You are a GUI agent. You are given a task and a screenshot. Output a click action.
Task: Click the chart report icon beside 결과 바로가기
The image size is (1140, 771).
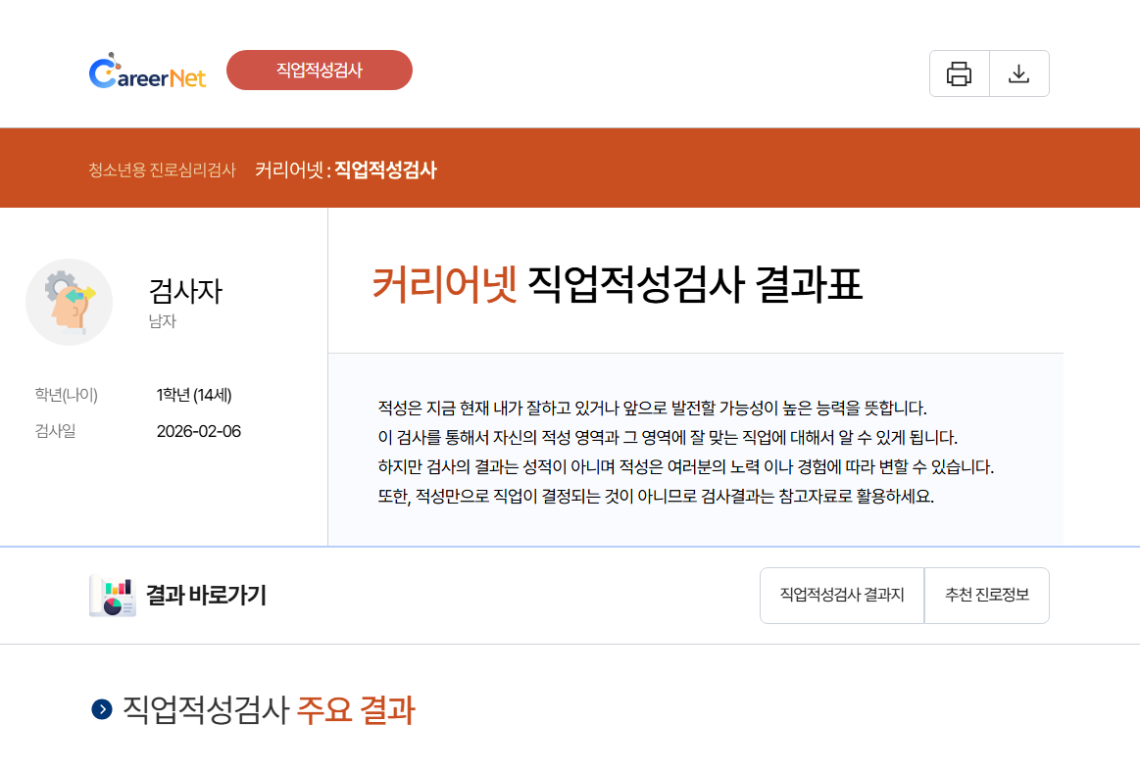pyautogui.click(x=112, y=595)
